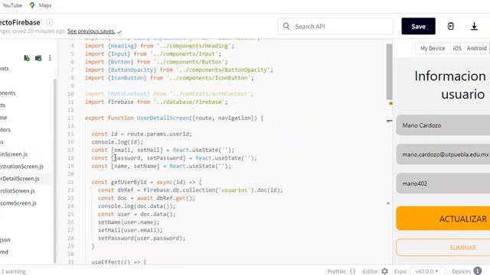This screenshot has height=275, width=490.
Task: Click the Maps pin icon
Action: point(32,5)
